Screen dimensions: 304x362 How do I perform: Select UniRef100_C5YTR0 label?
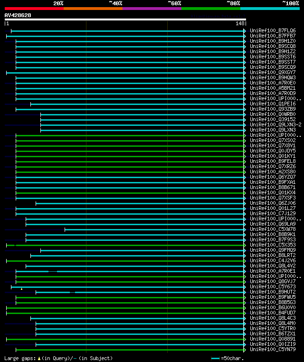tap(273, 329)
